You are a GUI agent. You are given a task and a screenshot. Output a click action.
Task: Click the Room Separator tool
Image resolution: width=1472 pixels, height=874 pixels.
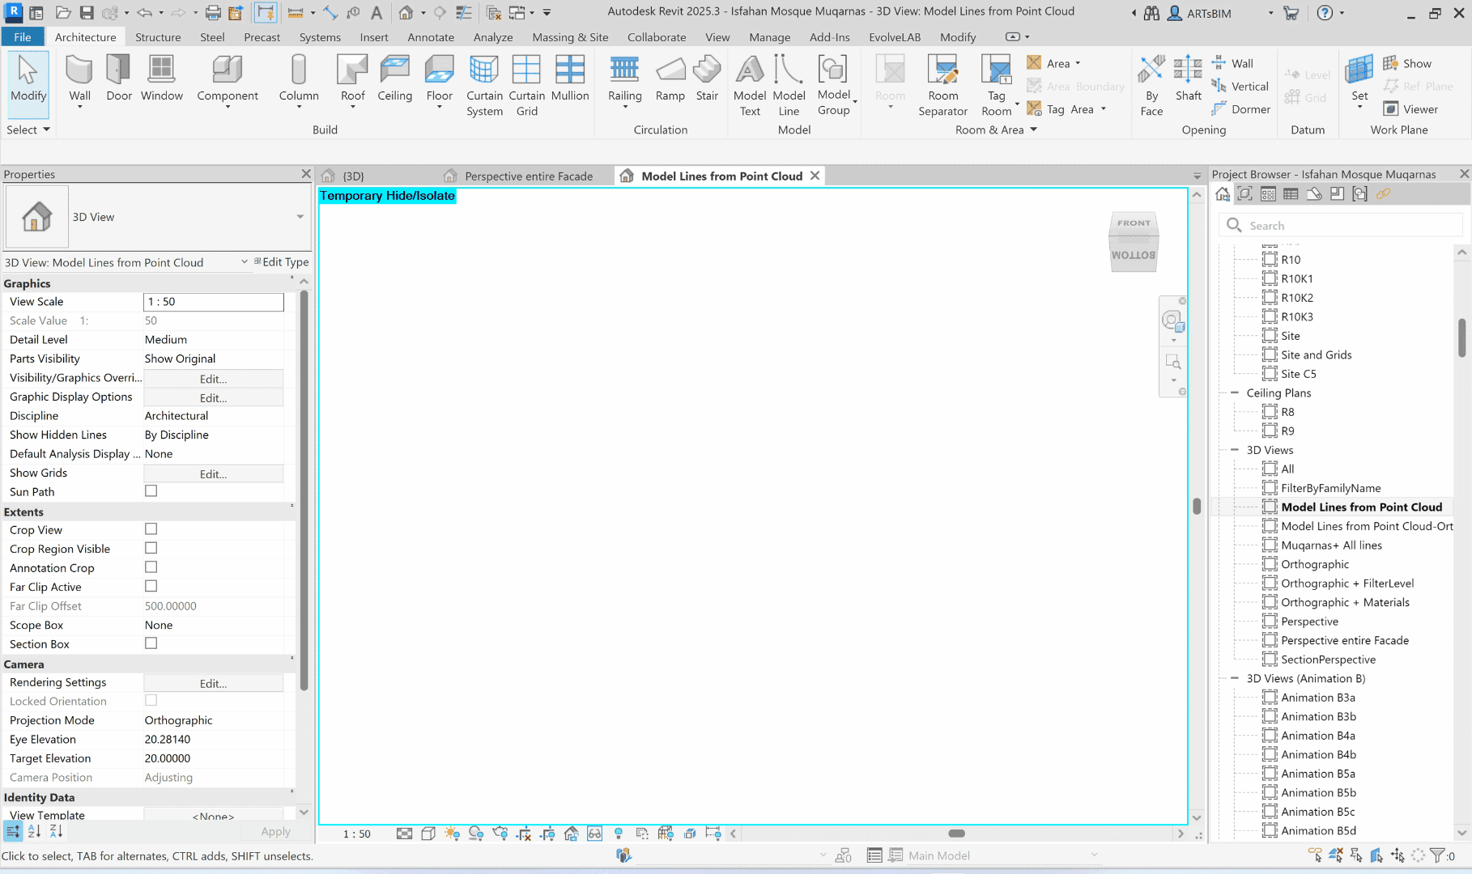click(x=942, y=73)
